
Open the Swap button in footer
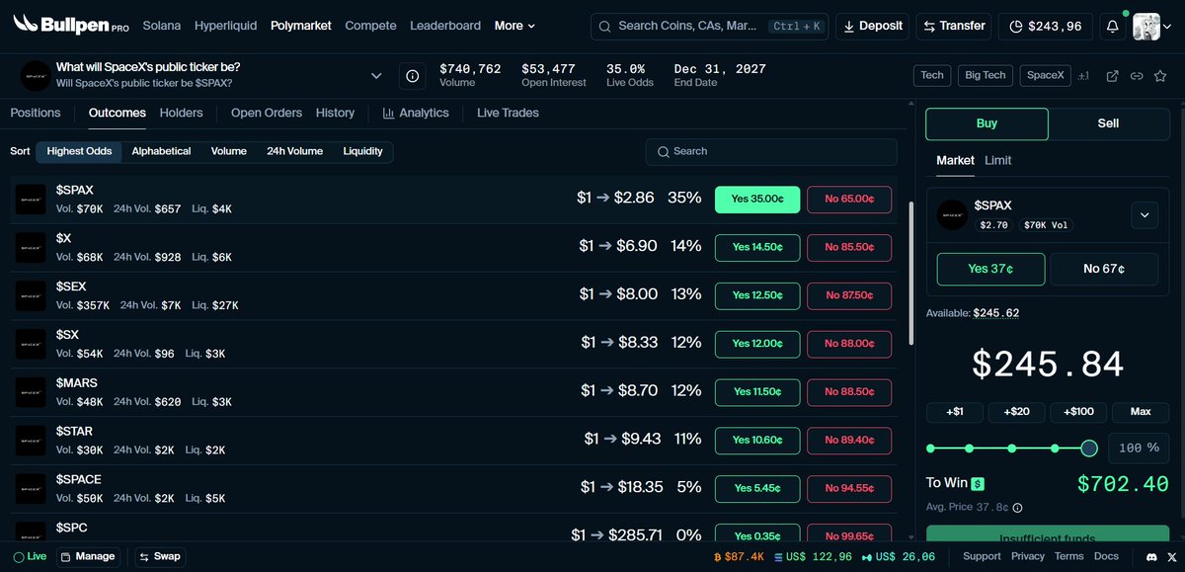coord(159,556)
